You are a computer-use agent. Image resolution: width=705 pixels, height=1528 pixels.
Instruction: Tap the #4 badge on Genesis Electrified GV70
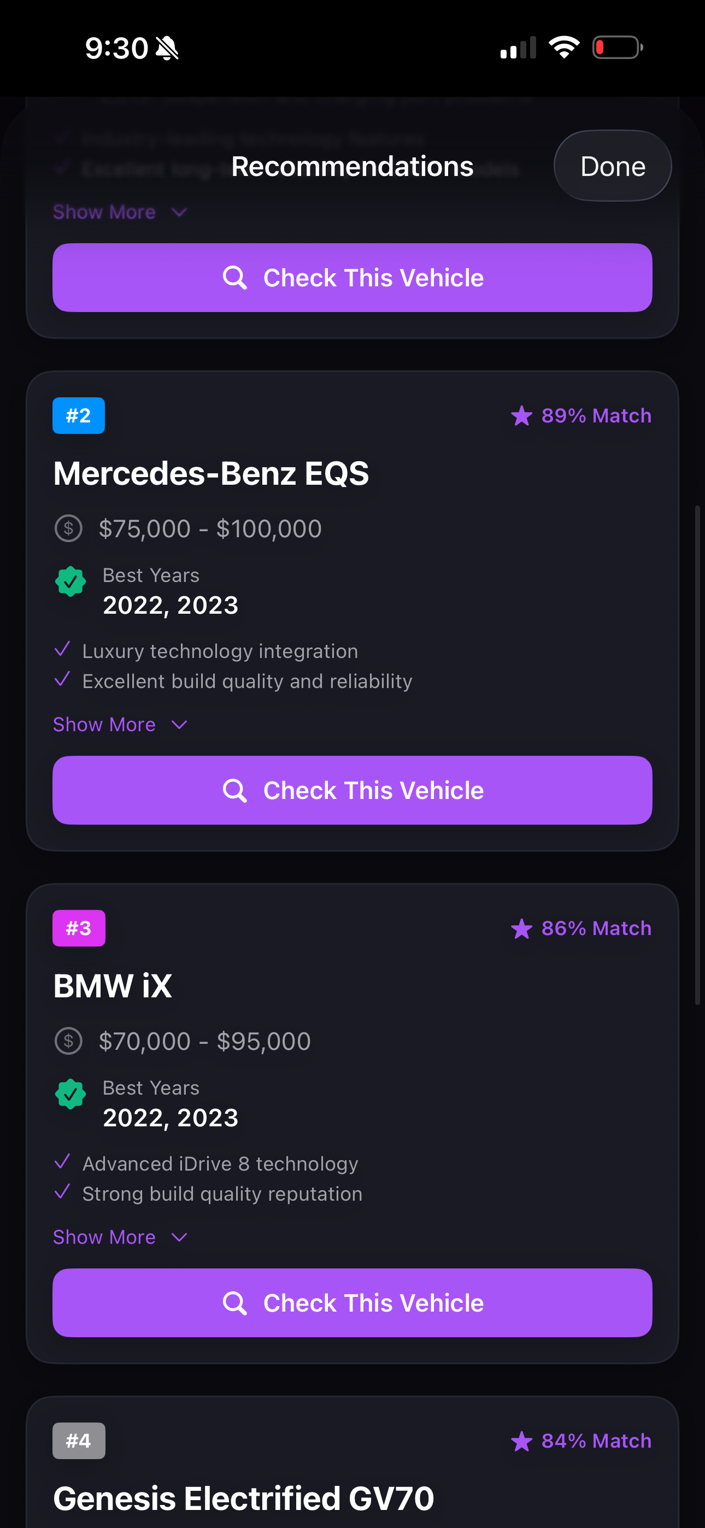tap(79, 1440)
